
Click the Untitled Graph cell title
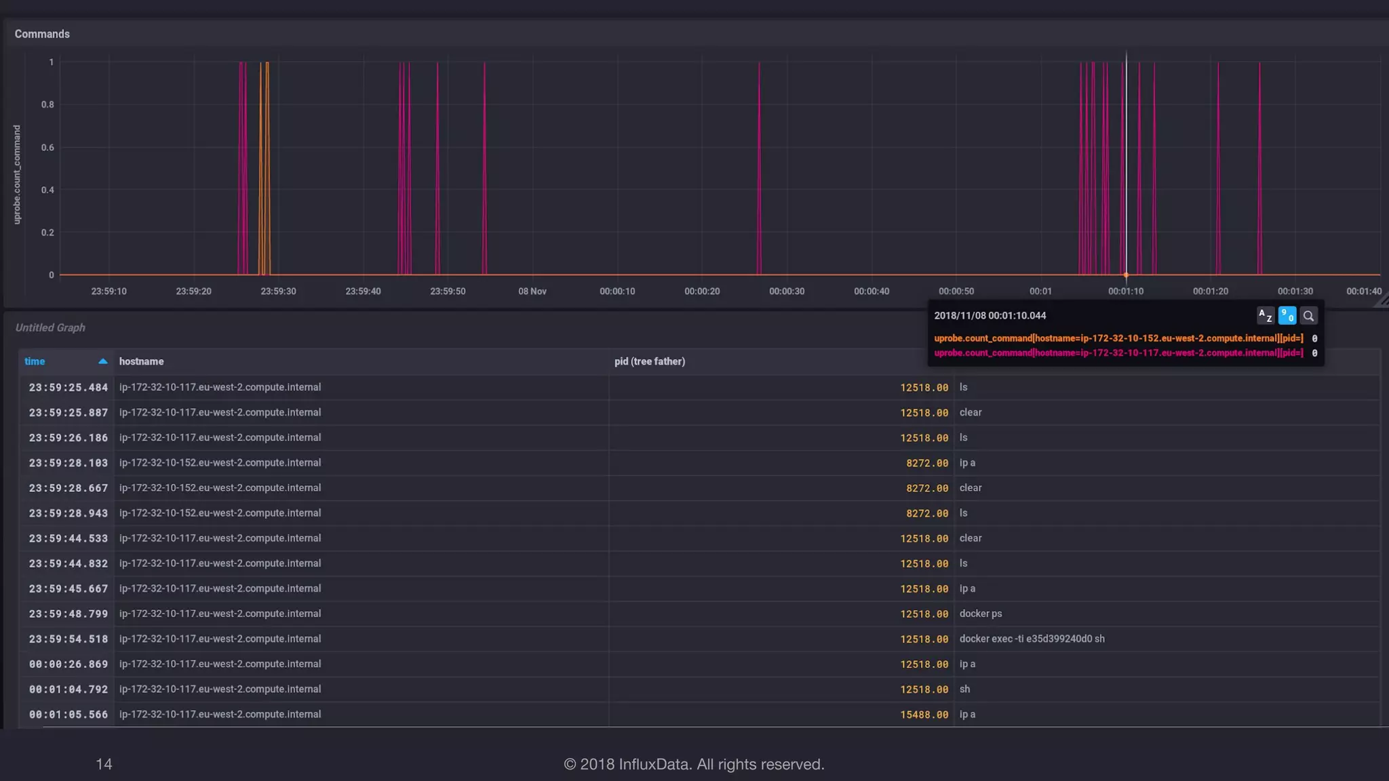pyautogui.click(x=50, y=327)
